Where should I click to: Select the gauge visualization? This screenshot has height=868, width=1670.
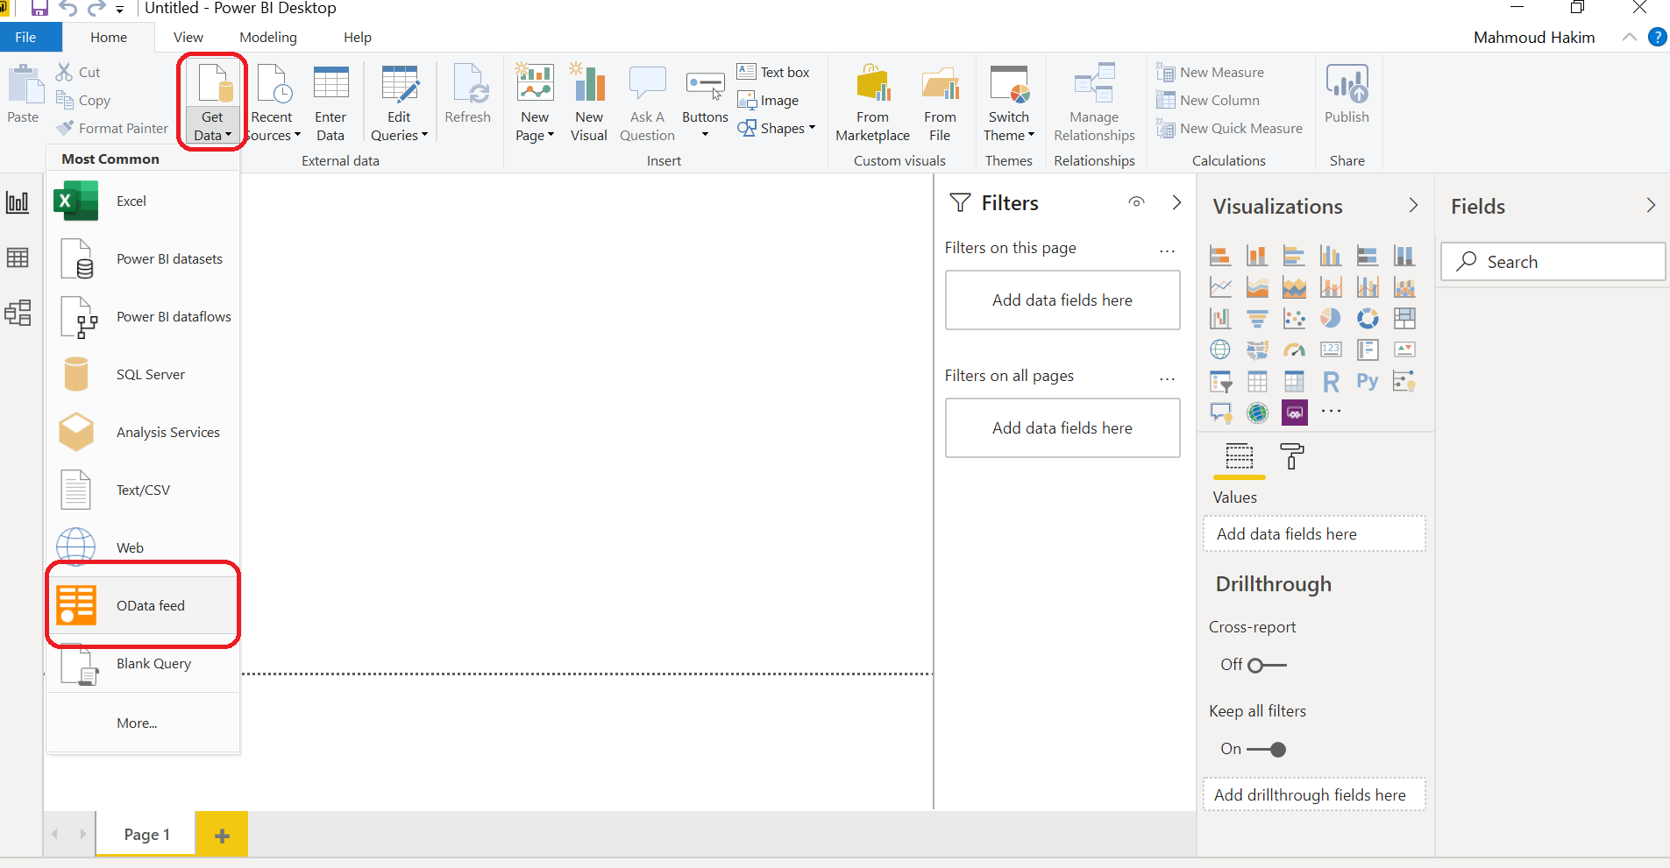(1294, 349)
